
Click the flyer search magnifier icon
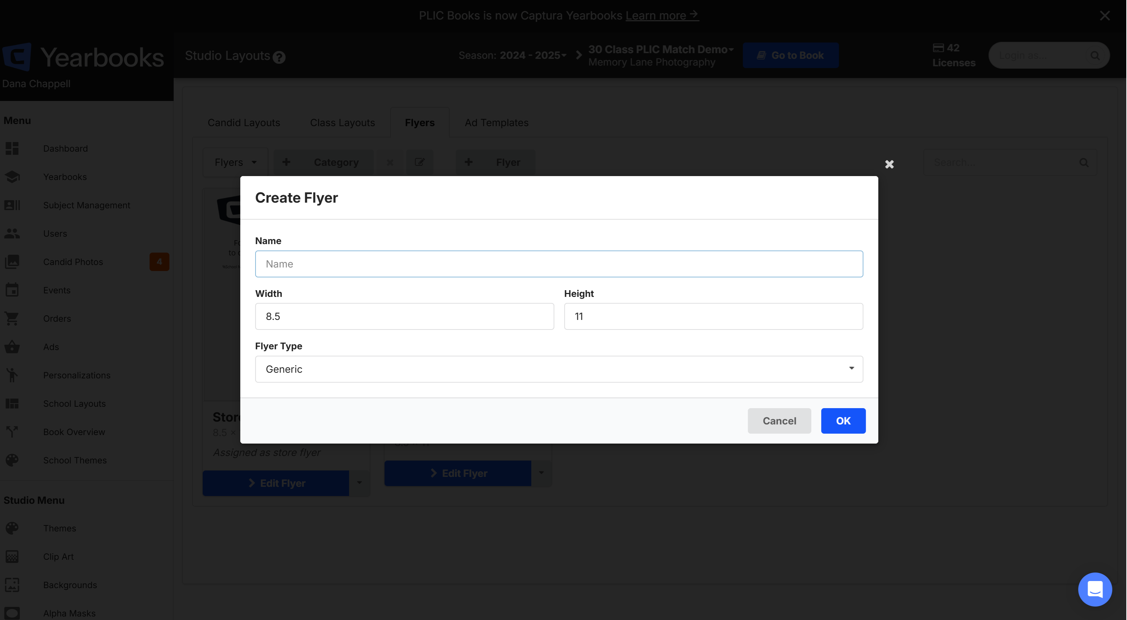pos(1084,163)
